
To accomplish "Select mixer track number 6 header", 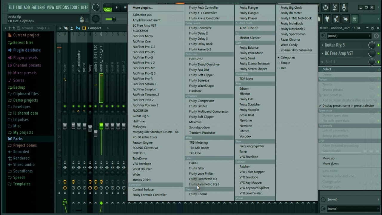I will pyautogui.click(x=101, y=34).
